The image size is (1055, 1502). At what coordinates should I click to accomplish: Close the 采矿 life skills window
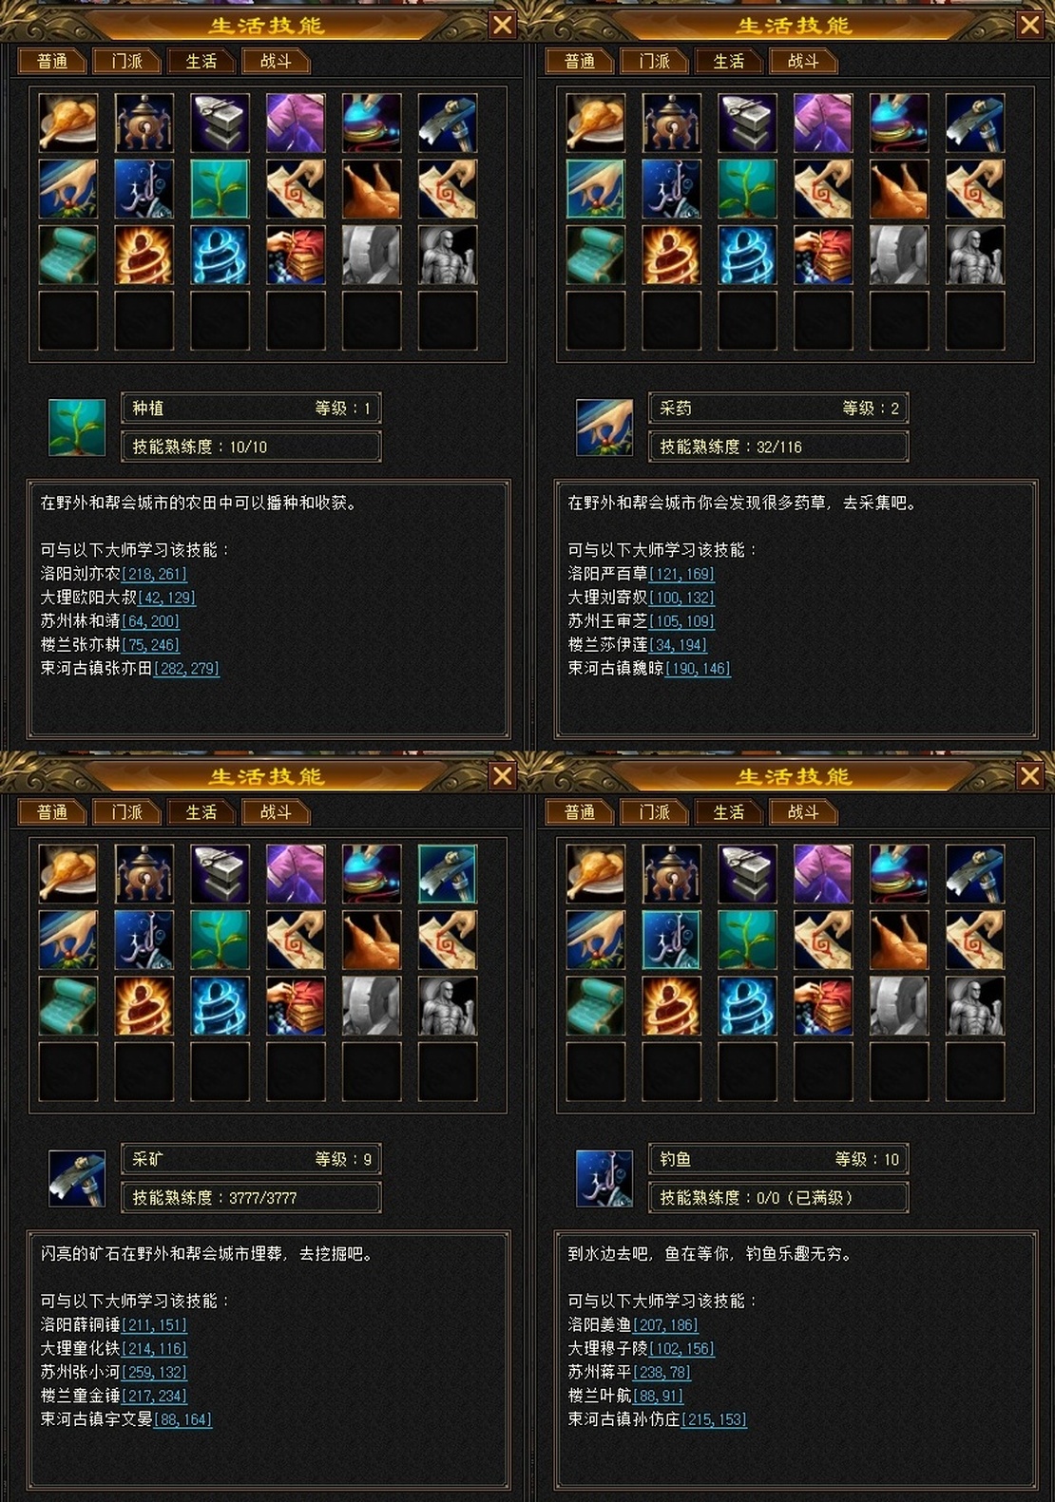coord(503,776)
